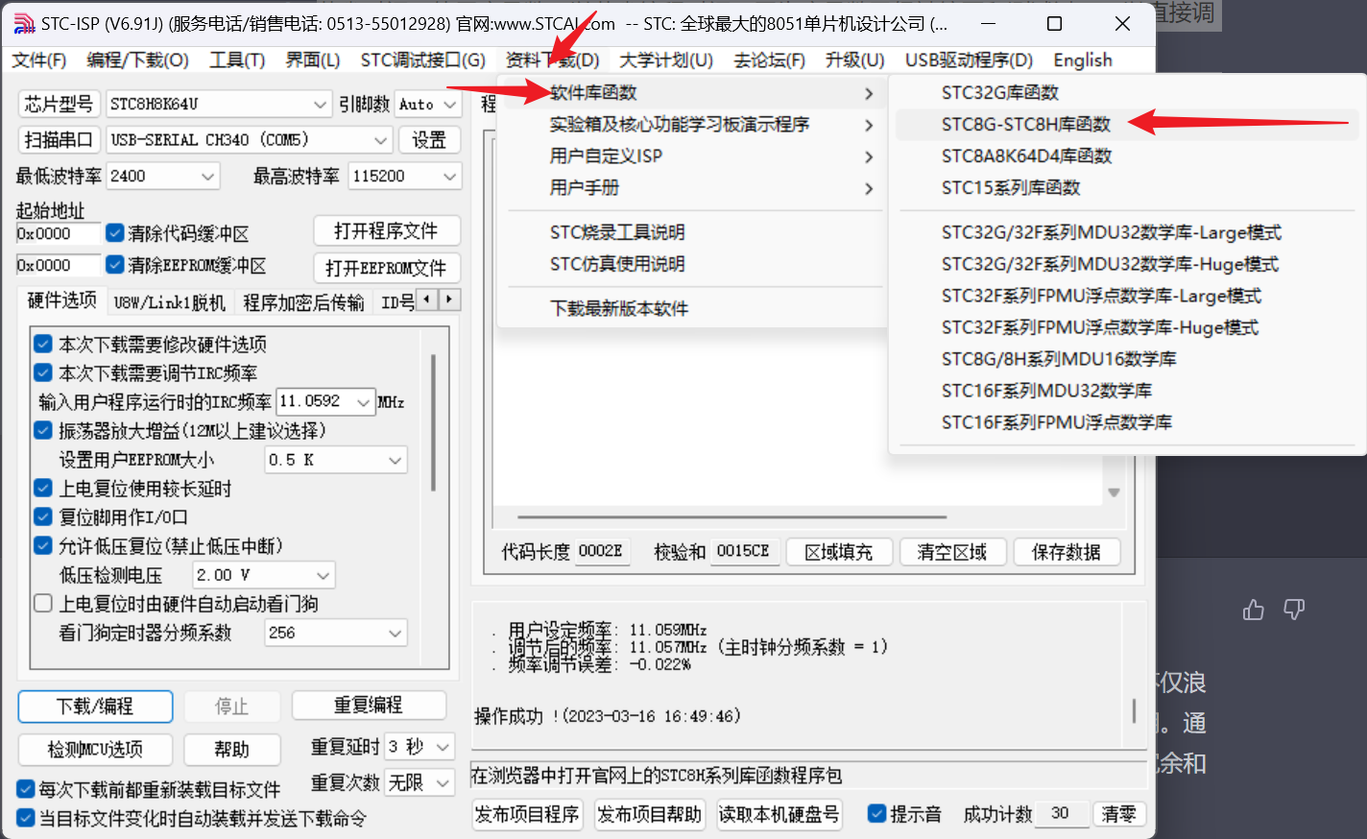This screenshot has height=839, width=1367.
Task: Click the 下载/编程 button
Action: [95, 707]
